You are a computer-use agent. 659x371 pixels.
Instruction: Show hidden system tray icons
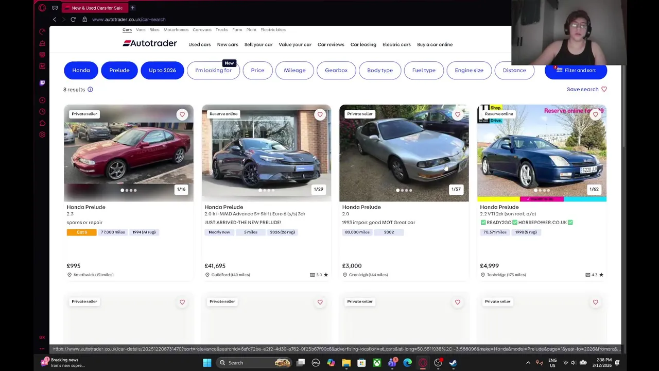(528, 363)
